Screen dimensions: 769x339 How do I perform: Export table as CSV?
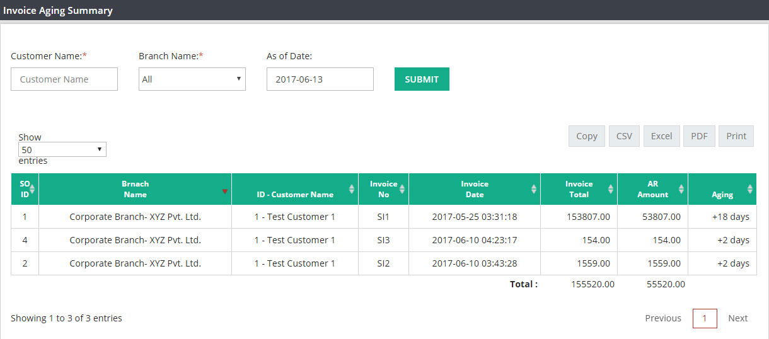point(624,136)
